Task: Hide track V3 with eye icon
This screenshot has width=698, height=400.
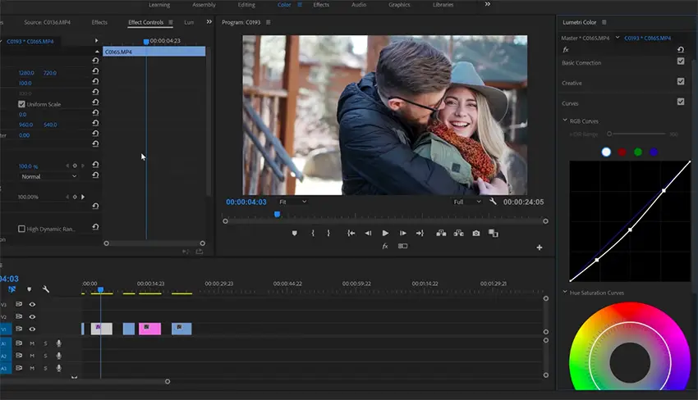Action: 32,304
